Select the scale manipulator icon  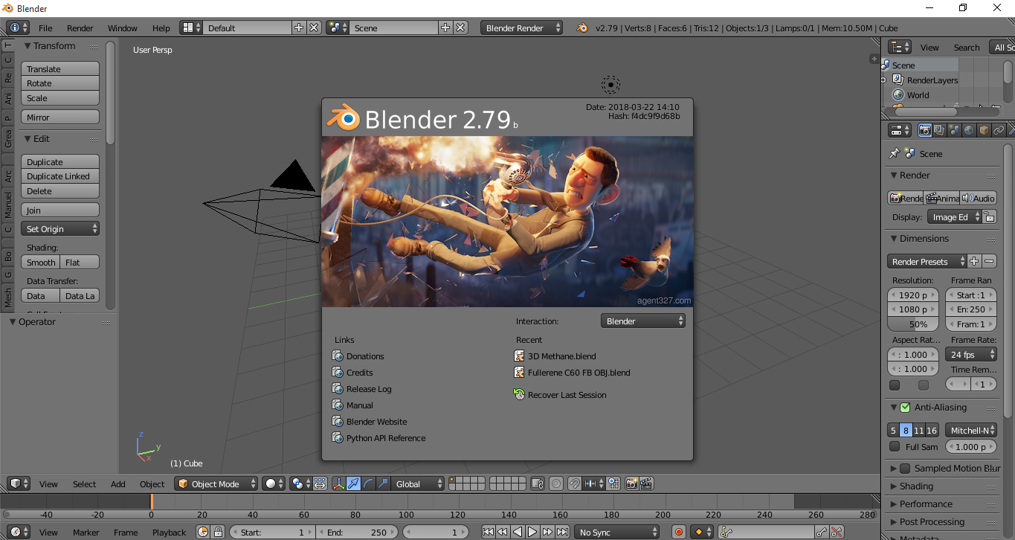[383, 484]
